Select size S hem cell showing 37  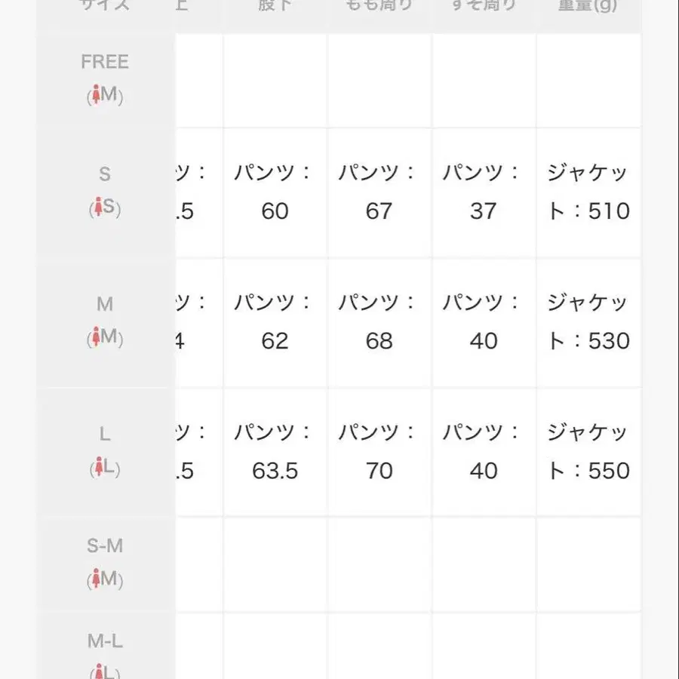tap(484, 210)
